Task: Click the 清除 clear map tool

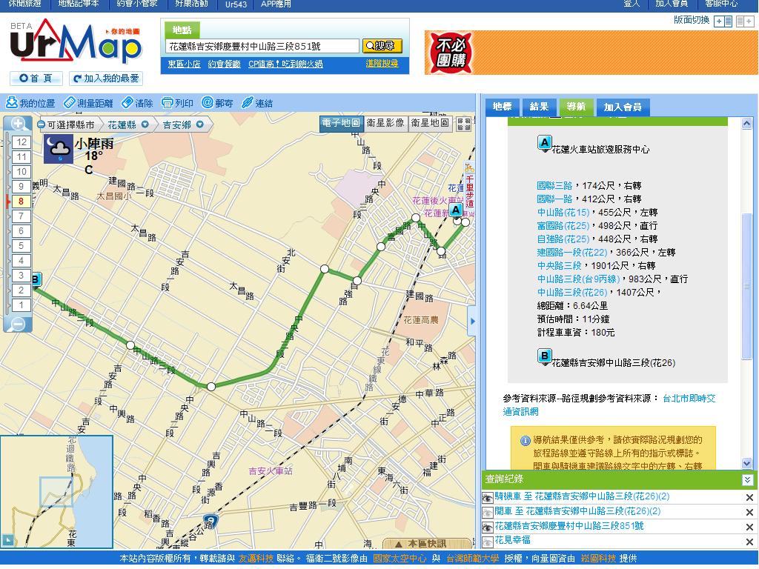Action: [127, 103]
